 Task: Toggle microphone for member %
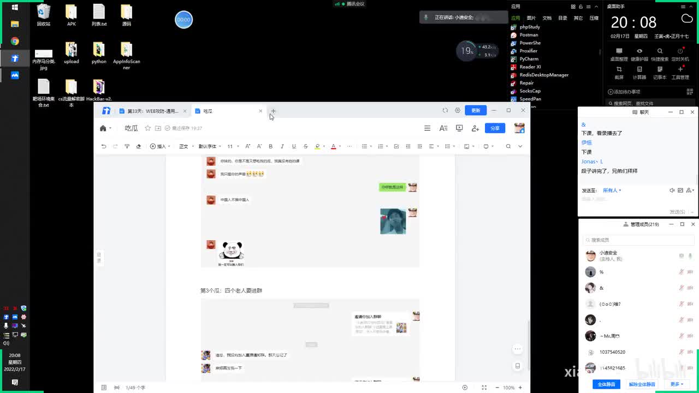pos(682,272)
